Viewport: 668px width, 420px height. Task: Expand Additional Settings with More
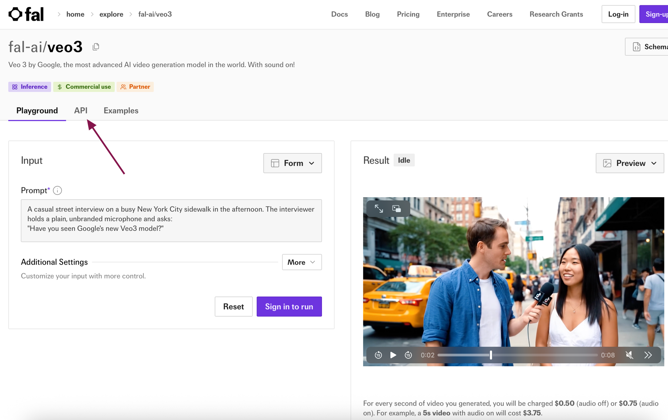point(302,262)
